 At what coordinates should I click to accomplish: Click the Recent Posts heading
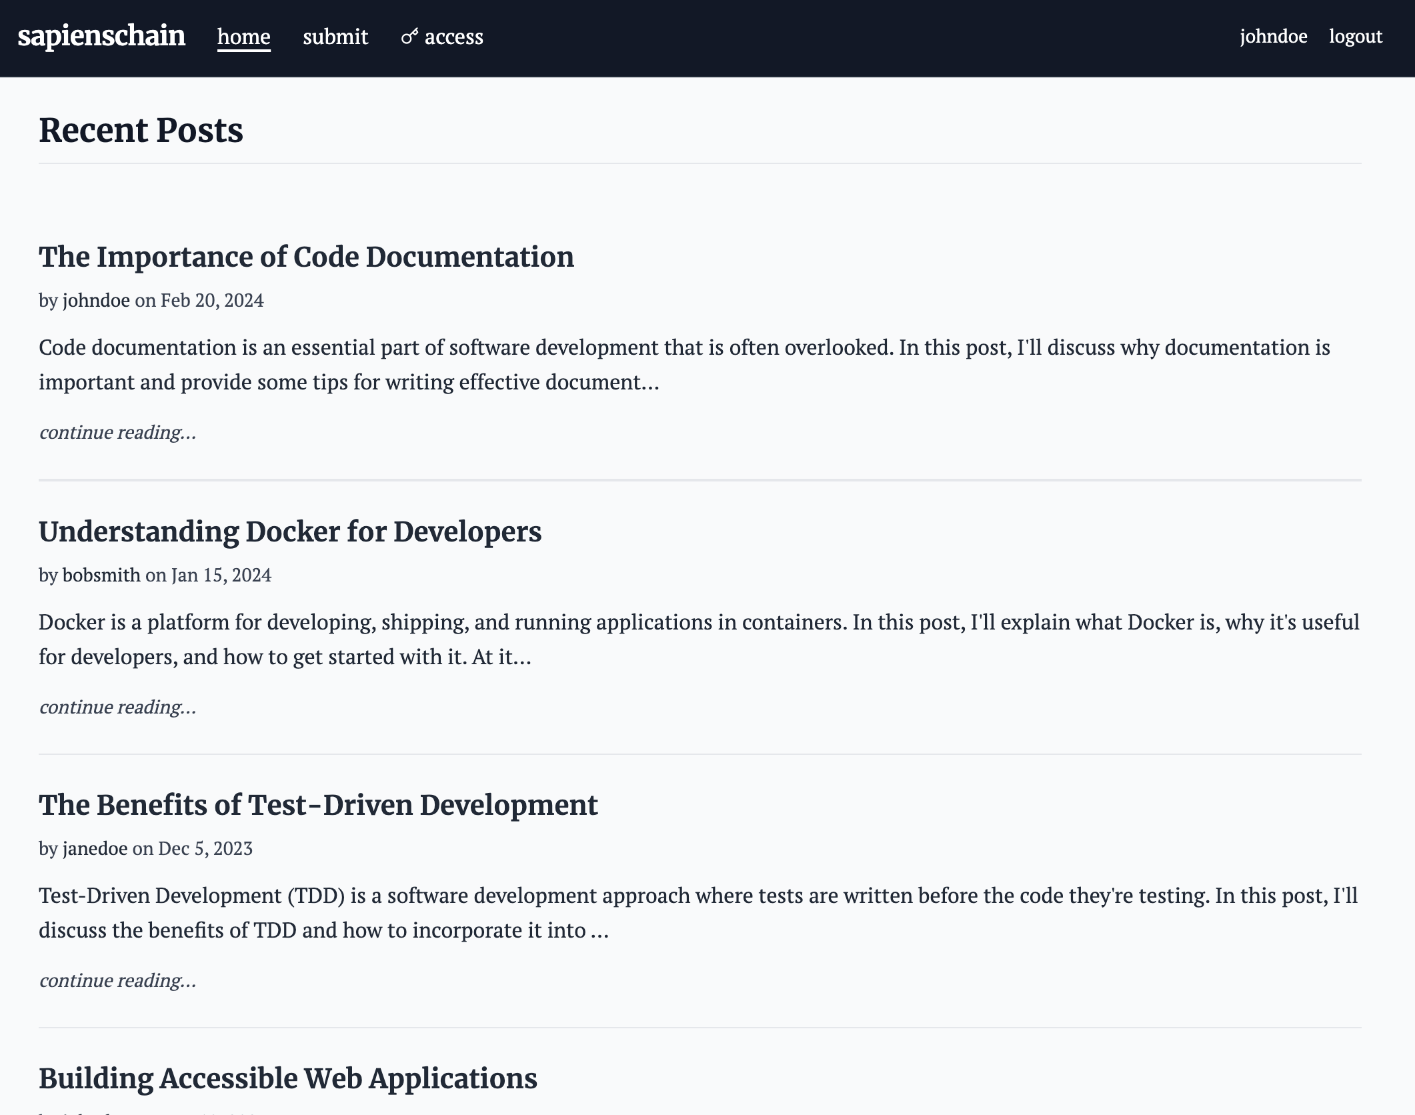141,130
